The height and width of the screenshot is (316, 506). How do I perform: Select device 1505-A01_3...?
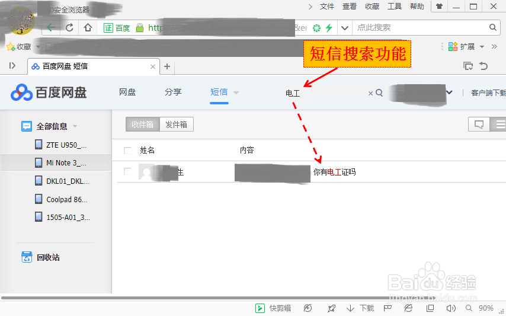[x=62, y=217]
